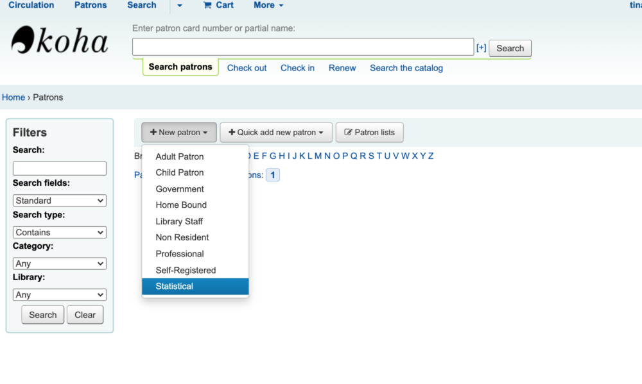Browse patrons by letter T
The height and width of the screenshot is (384, 642).
379,156
